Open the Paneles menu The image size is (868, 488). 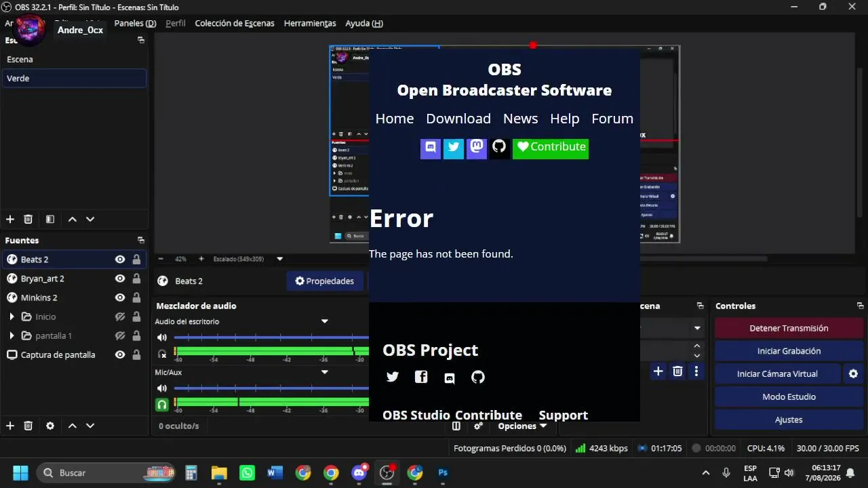(135, 23)
